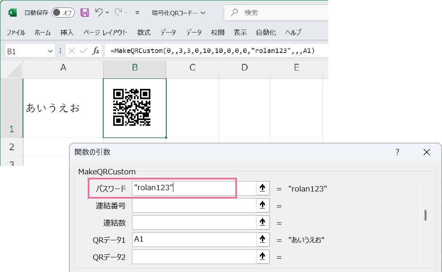Viewport: 442px width, 272px height.
Task: Select row 1 header
Action: [12, 108]
